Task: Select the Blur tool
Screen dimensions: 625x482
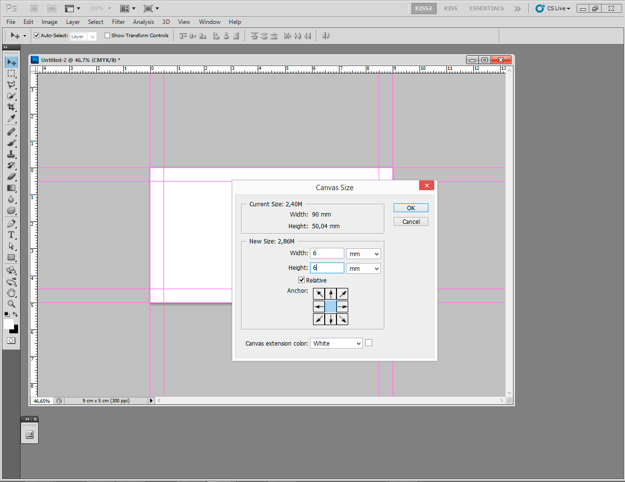Action: coord(11,199)
